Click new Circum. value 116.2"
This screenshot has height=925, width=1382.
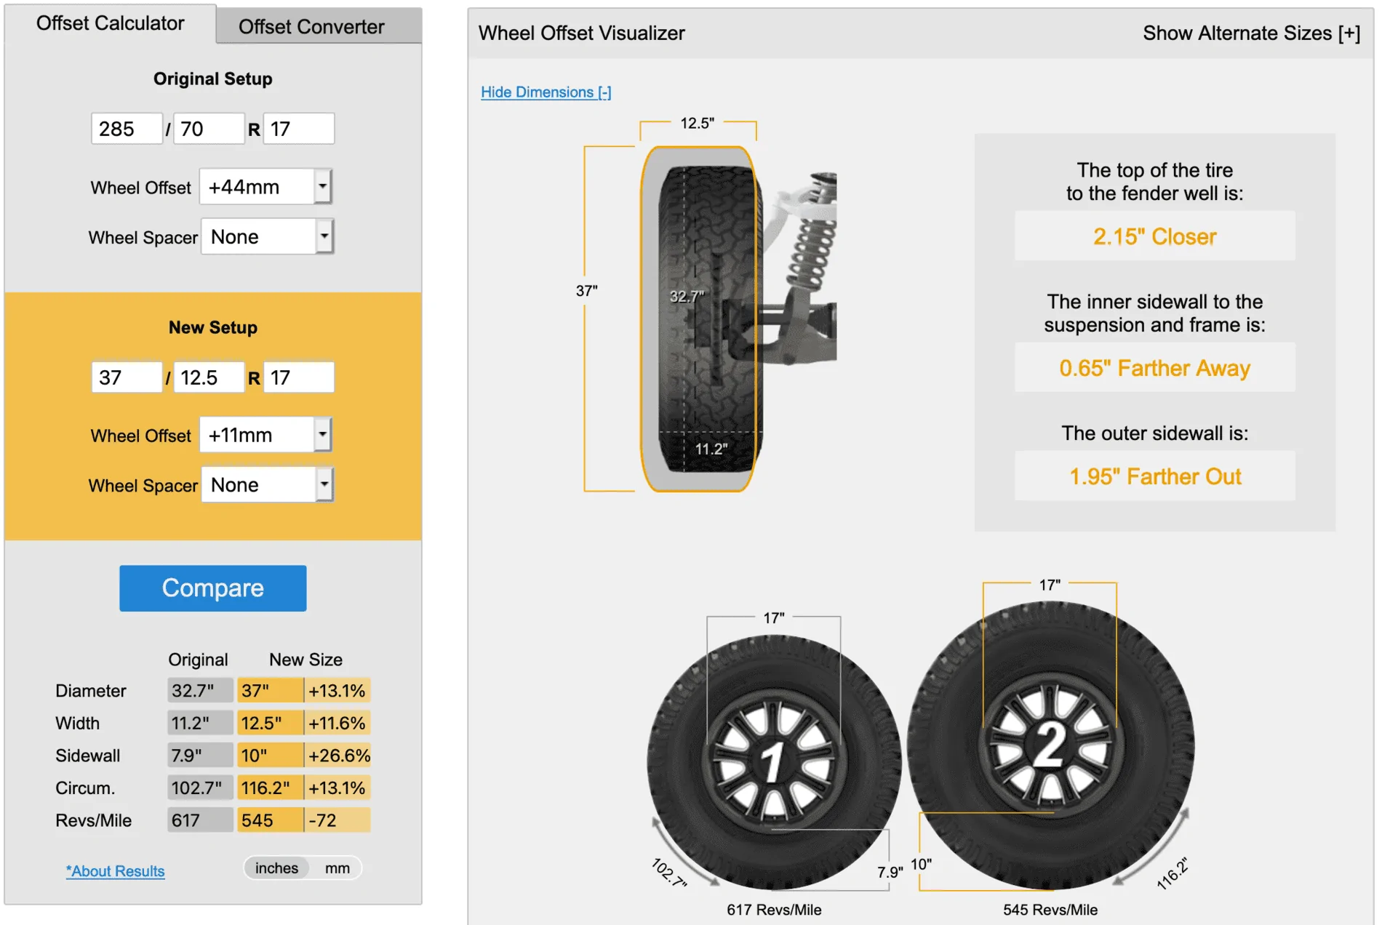click(270, 788)
